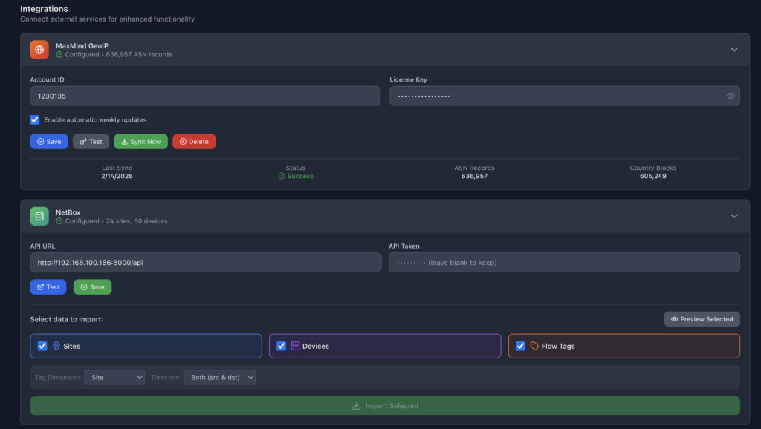The image size is (761, 429).
Task: Collapse the MaxMind GeoIP section chevron
Action: [x=734, y=50]
